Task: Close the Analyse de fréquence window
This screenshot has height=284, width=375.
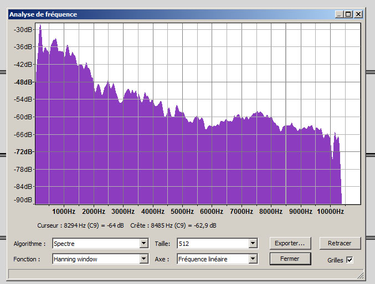Action: click(358, 14)
